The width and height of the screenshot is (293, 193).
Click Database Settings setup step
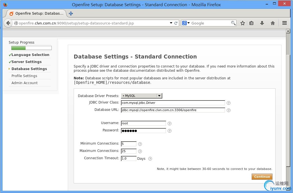point(29,69)
